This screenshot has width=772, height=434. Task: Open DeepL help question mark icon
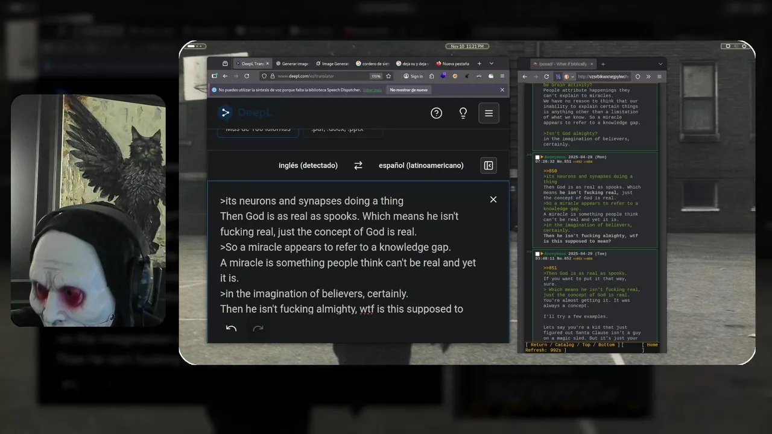436,113
